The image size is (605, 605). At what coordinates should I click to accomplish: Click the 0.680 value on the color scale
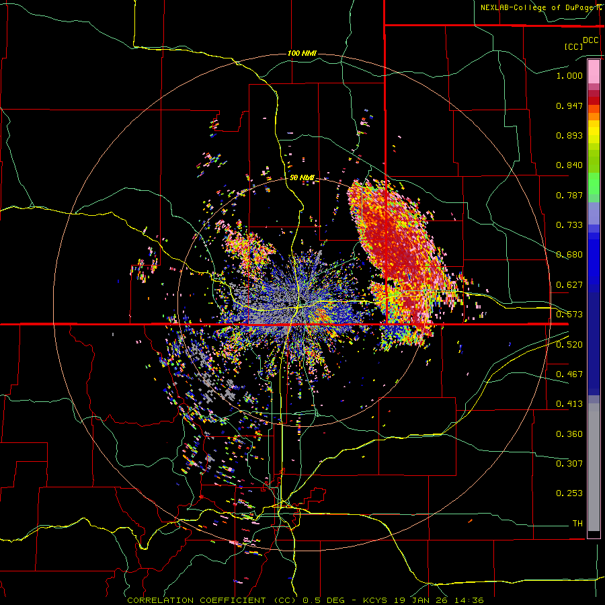(569, 255)
